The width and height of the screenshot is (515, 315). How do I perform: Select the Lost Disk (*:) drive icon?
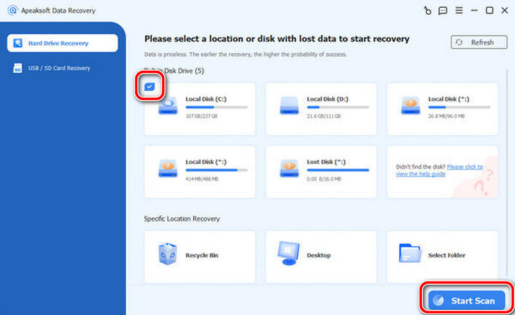click(x=289, y=168)
